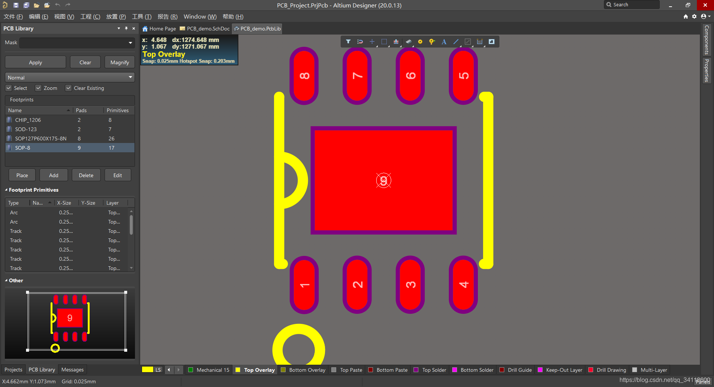Click the Clear button
Viewport: 714px width, 387px height.
[x=85, y=62]
